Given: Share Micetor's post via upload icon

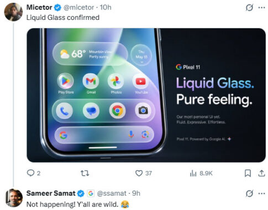Looking at the screenshot, I should pos(261,173).
